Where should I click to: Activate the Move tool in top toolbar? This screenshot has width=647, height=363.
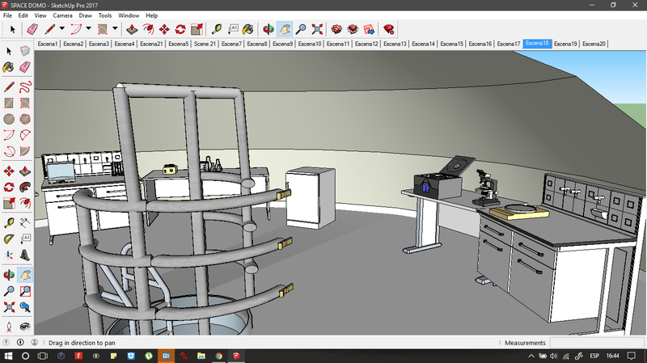coord(164,29)
